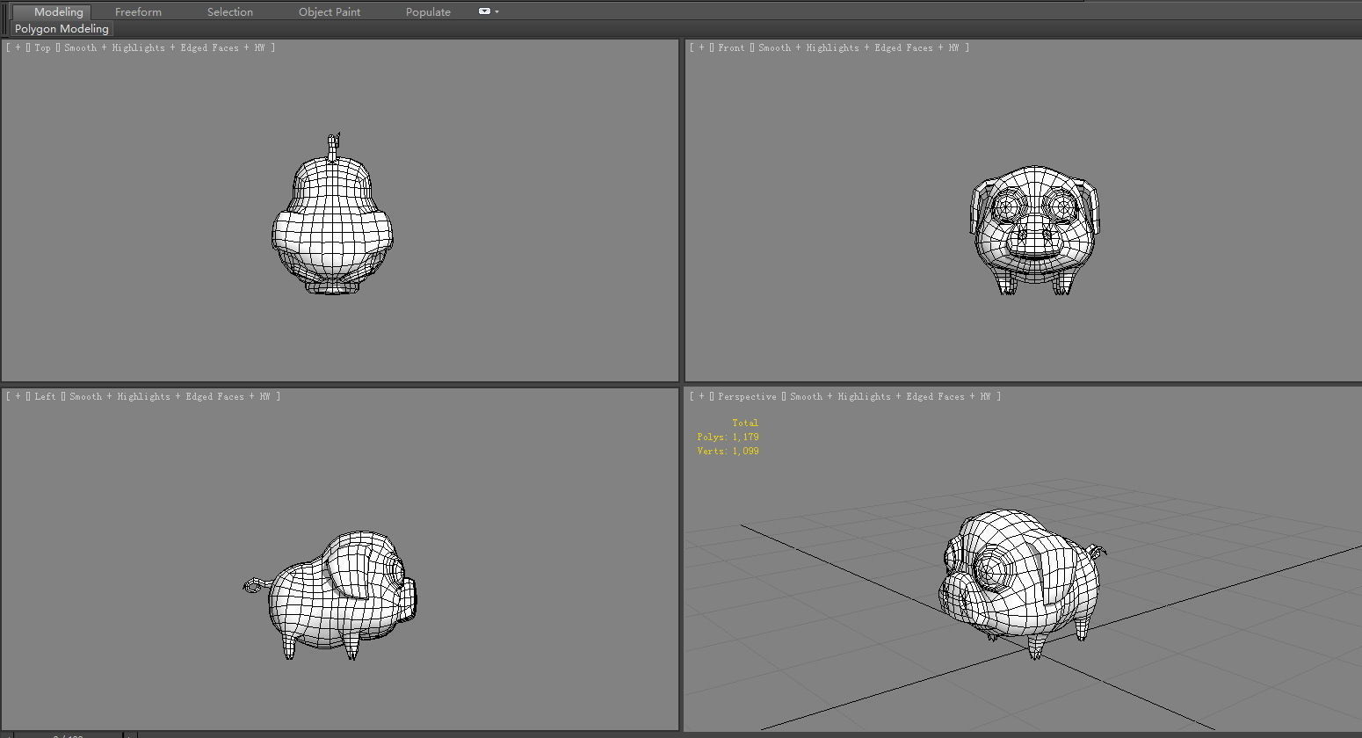This screenshot has width=1362, height=738.
Task: Click the Left view name label
Action: pos(45,397)
